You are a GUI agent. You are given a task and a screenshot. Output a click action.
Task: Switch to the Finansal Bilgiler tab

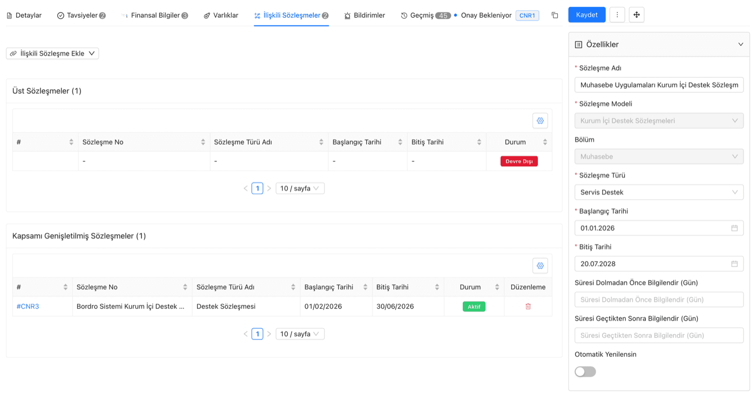pos(154,15)
